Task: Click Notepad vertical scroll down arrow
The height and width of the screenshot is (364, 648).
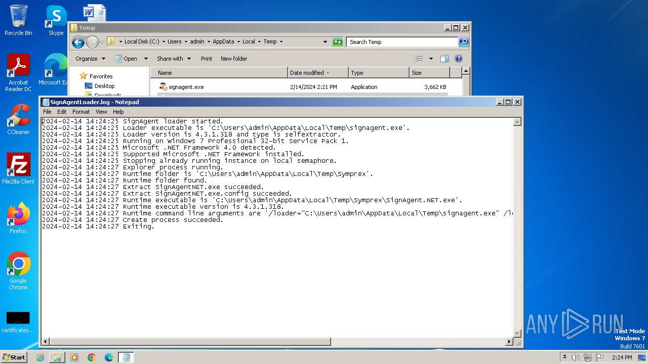Action: click(x=517, y=333)
